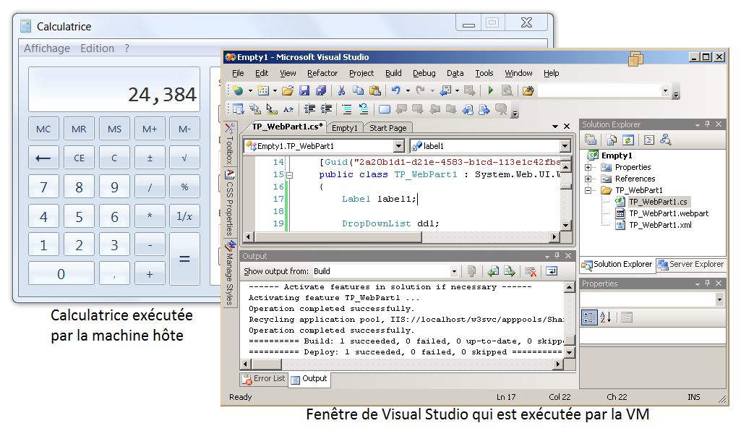
Task: Open the Build menu in Visual Studio
Action: (393, 73)
